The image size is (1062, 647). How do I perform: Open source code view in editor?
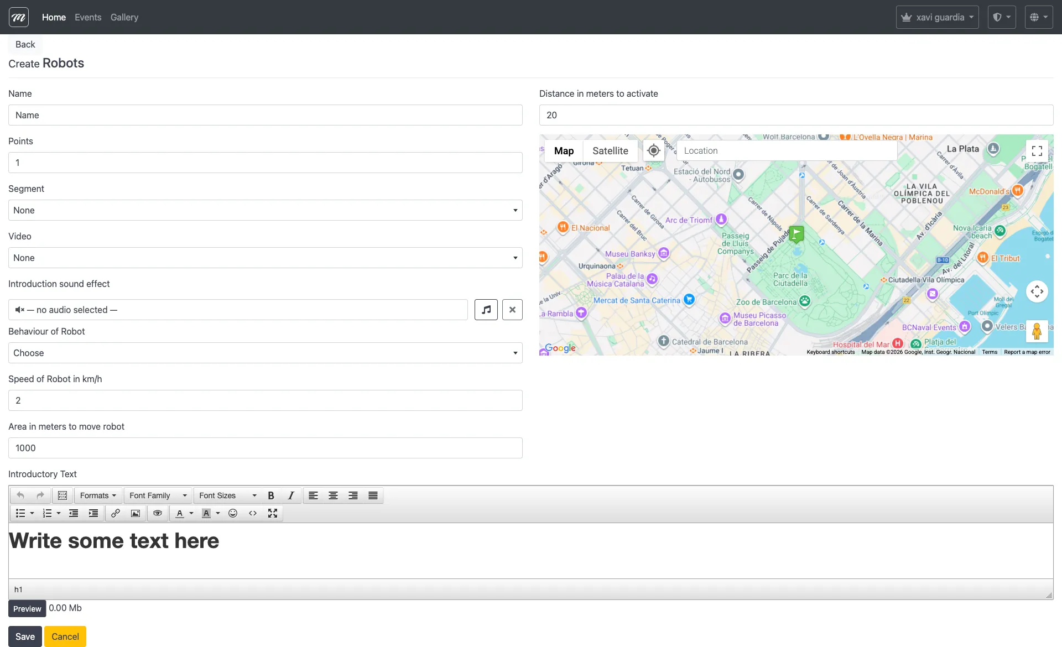pyautogui.click(x=253, y=513)
